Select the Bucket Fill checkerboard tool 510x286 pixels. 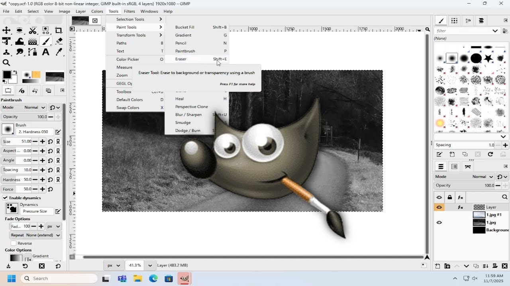pos(33,41)
